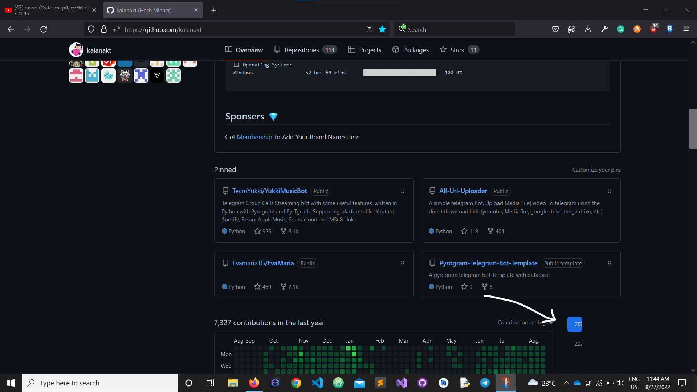Click the bookmark star icon in address bar
The width and height of the screenshot is (697, 392).
(382, 29)
